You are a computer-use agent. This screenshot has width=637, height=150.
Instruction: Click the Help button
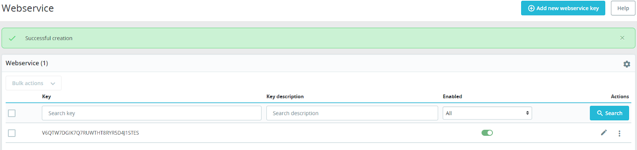tap(623, 8)
